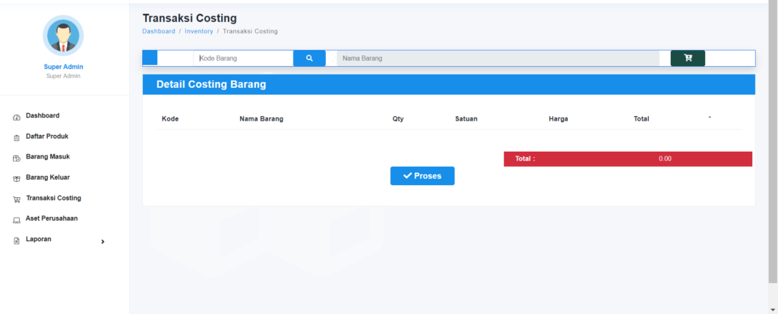Focus the Kode Barang input field
This screenshot has height=314, width=778.
pos(243,58)
